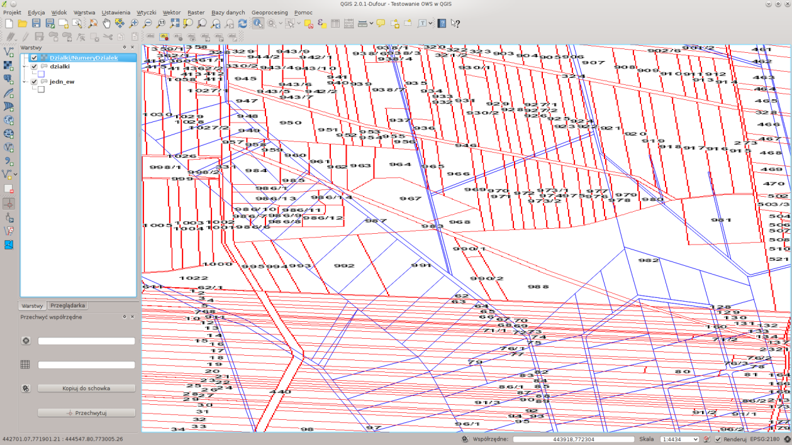
Task: Toggle visibility of the dzialki layer group
Action: coord(34,66)
